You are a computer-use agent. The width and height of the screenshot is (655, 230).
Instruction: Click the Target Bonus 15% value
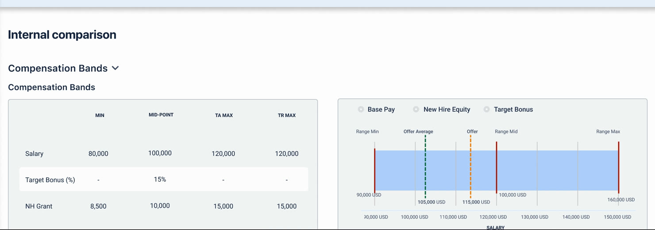pyautogui.click(x=160, y=179)
